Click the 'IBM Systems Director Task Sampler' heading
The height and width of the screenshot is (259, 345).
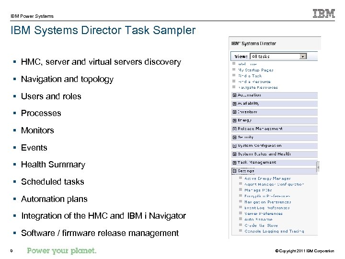point(103,30)
